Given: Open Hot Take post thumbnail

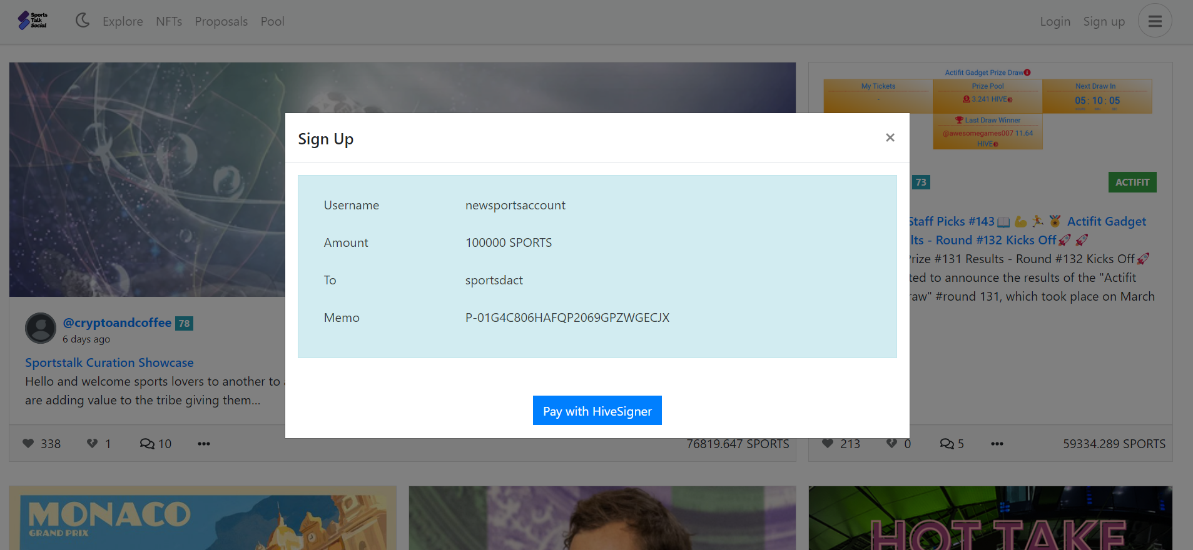Looking at the screenshot, I should click(x=990, y=518).
